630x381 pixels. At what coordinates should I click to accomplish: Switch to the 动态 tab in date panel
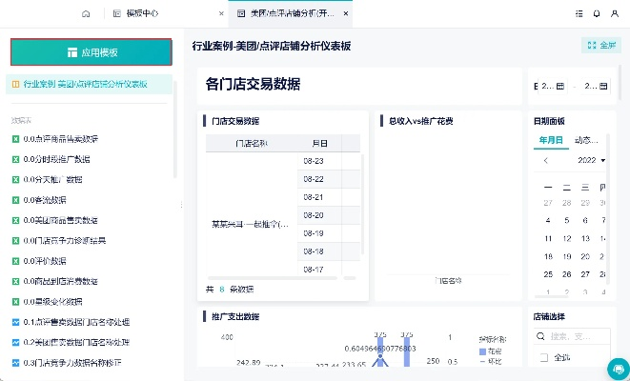coord(585,140)
